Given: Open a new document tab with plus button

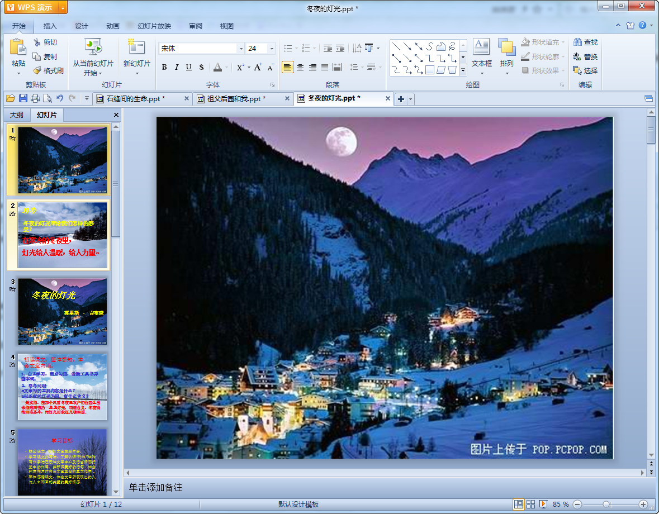Looking at the screenshot, I should 401,99.
